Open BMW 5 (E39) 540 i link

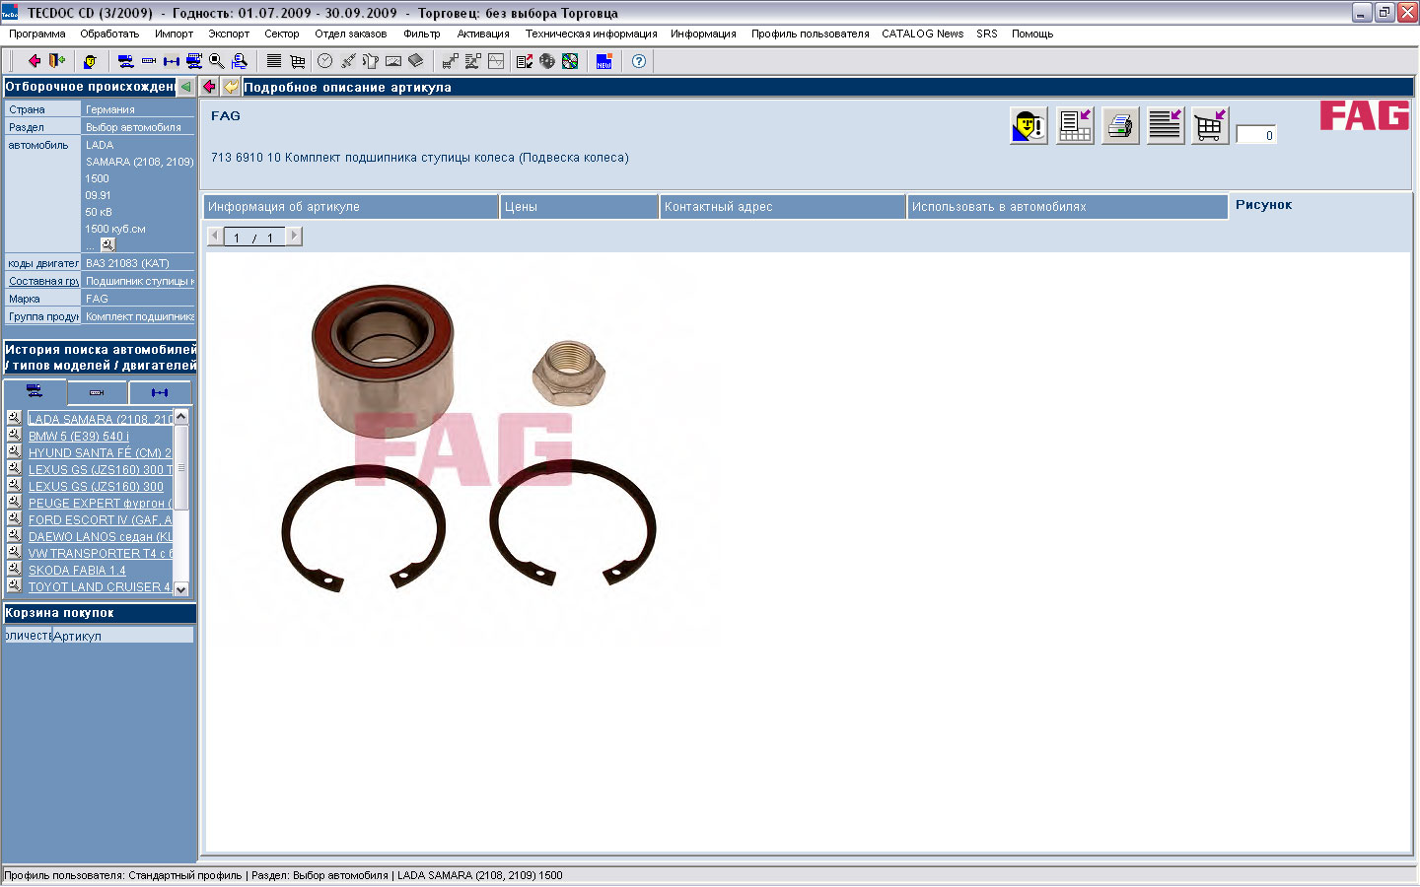78,436
